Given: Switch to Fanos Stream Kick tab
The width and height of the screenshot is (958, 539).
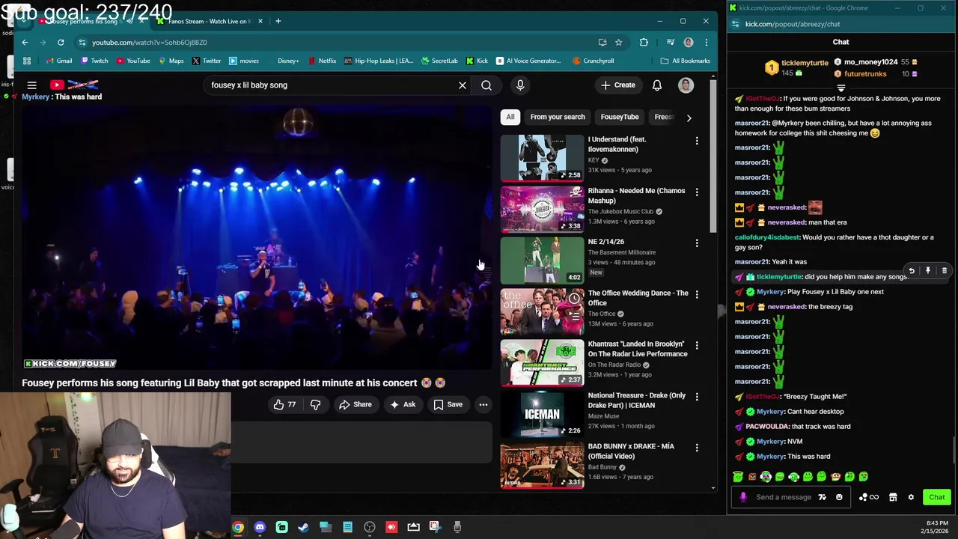Looking at the screenshot, I should [208, 21].
